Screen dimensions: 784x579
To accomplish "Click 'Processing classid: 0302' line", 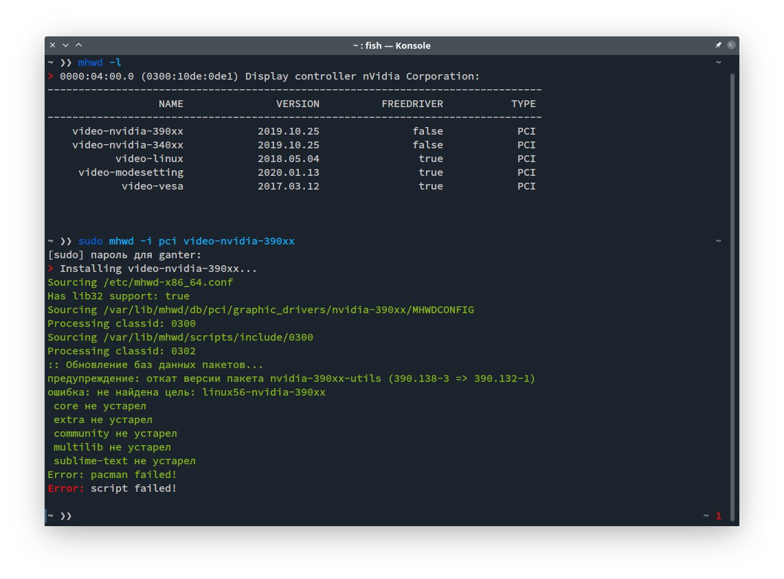I will [x=122, y=351].
